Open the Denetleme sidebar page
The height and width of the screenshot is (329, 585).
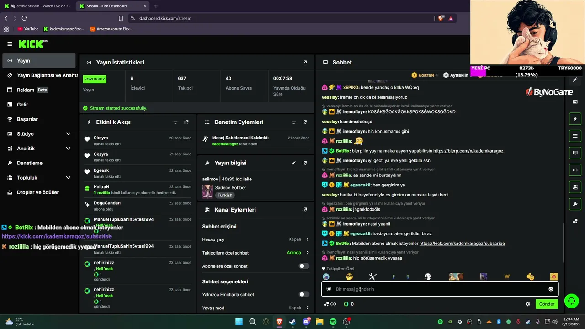click(39, 163)
